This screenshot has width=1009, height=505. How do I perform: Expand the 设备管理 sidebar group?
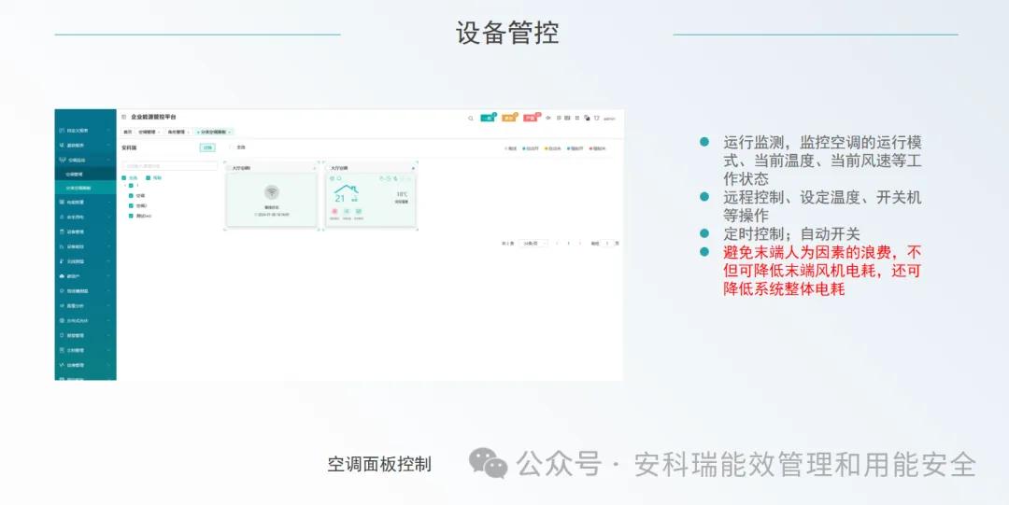click(85, 231)
